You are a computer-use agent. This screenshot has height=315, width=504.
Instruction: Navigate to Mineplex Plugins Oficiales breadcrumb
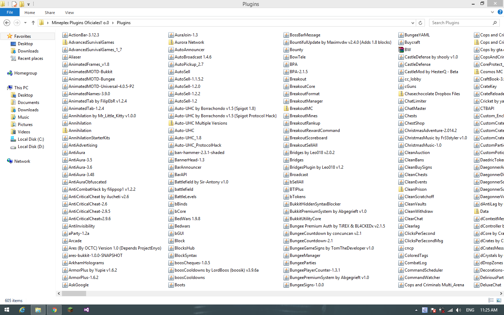pos(80,23)
